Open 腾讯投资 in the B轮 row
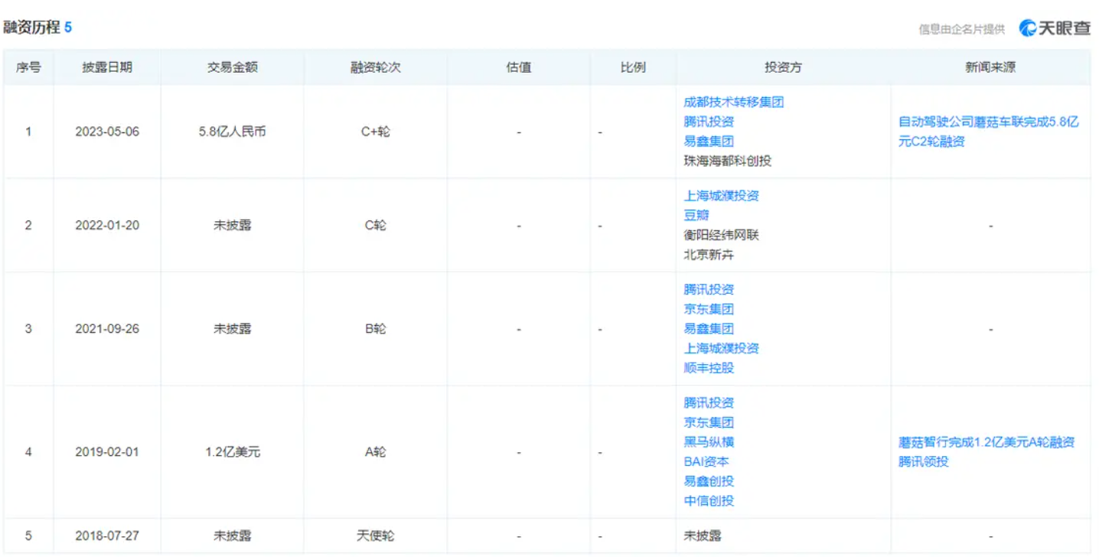 click(x=709, y=290)
